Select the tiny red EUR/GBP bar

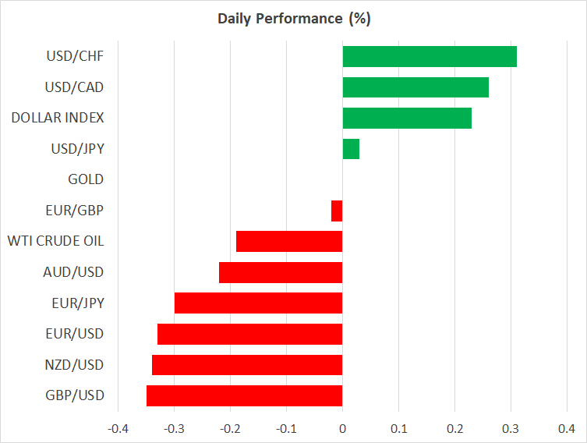pyautogui.click(x=337, y=211)
